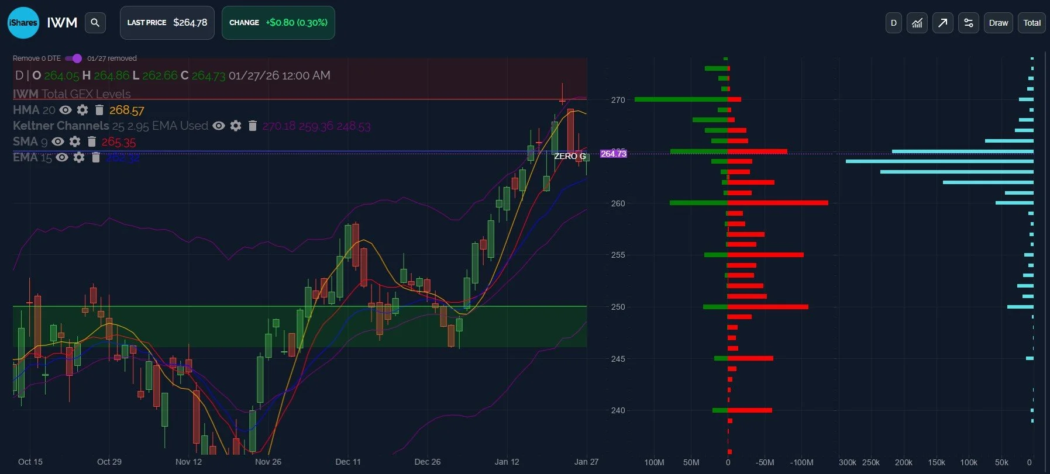The width and height of the screenshot is (1050, 474).
Task: Click the SMA value 265.35
Action: [119, 141]
